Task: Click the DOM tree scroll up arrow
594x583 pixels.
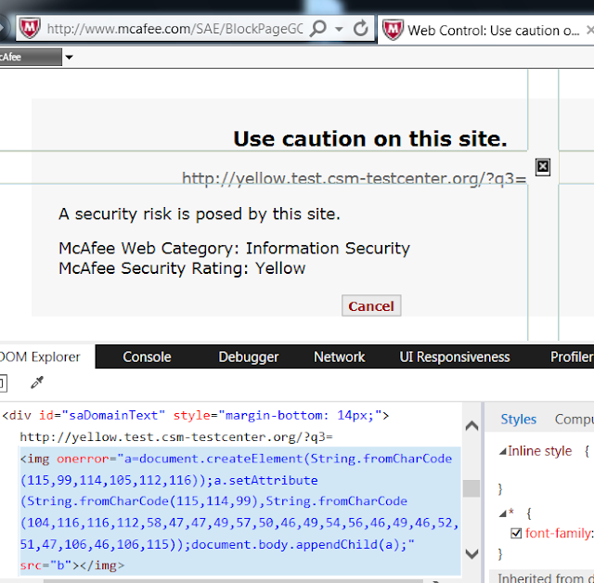Action: point(471,426)
